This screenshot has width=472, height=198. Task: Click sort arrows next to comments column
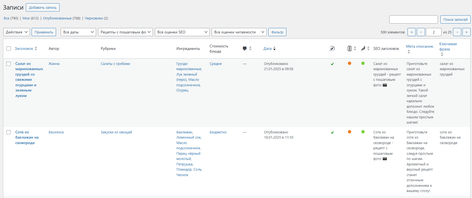[x=250, y=48]
